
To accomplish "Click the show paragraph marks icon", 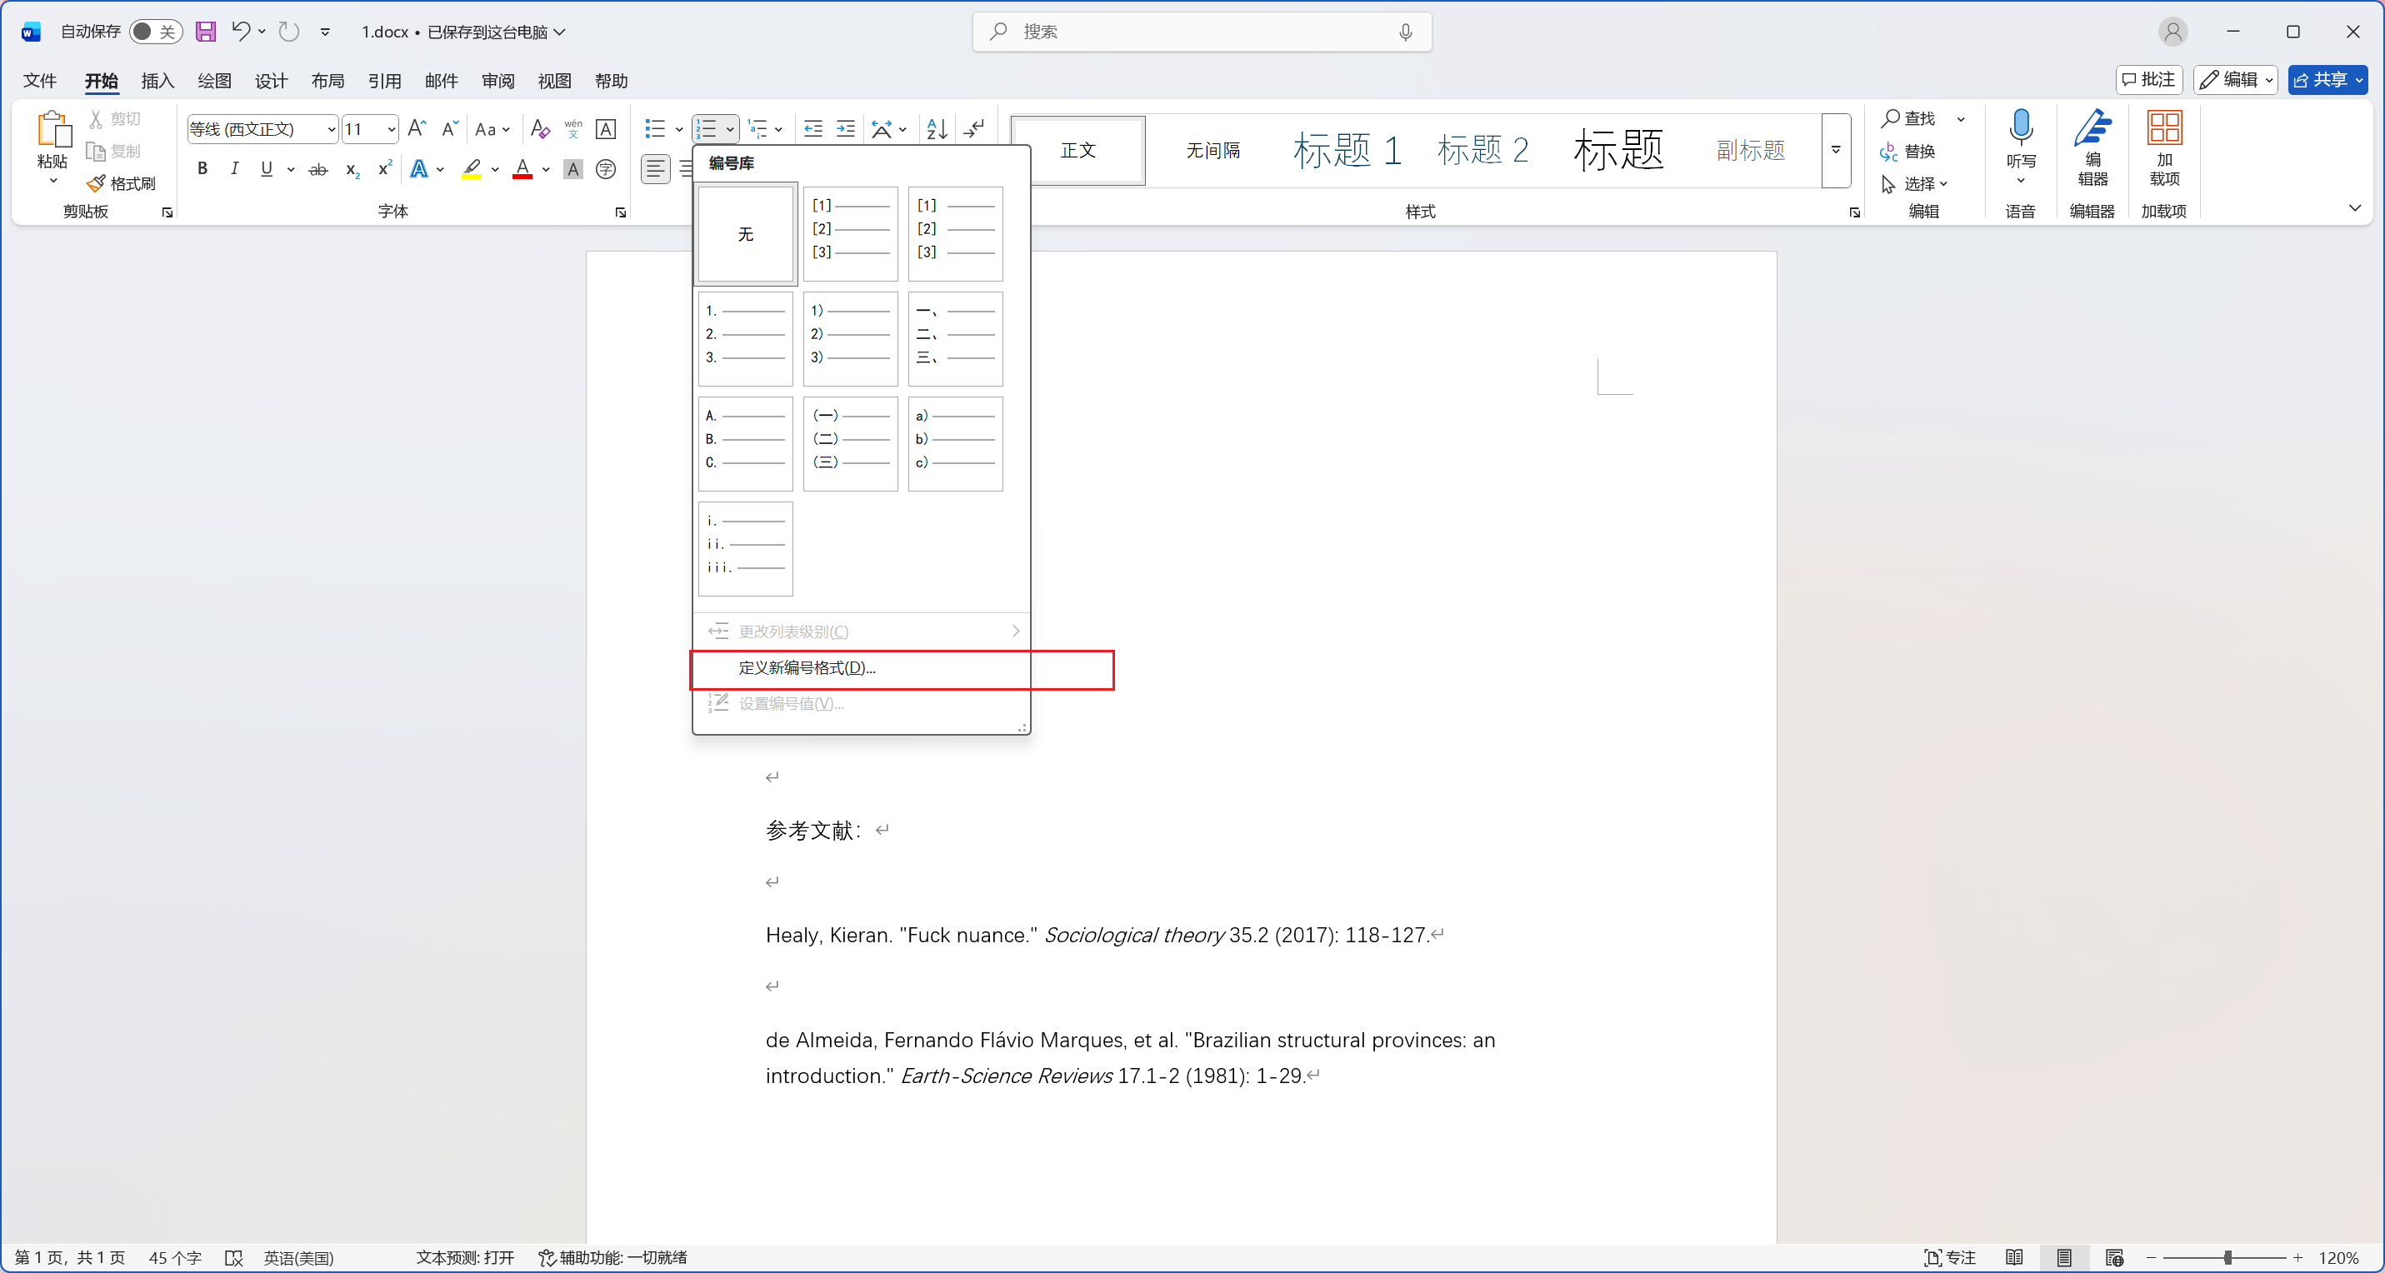I will (974, 128).
